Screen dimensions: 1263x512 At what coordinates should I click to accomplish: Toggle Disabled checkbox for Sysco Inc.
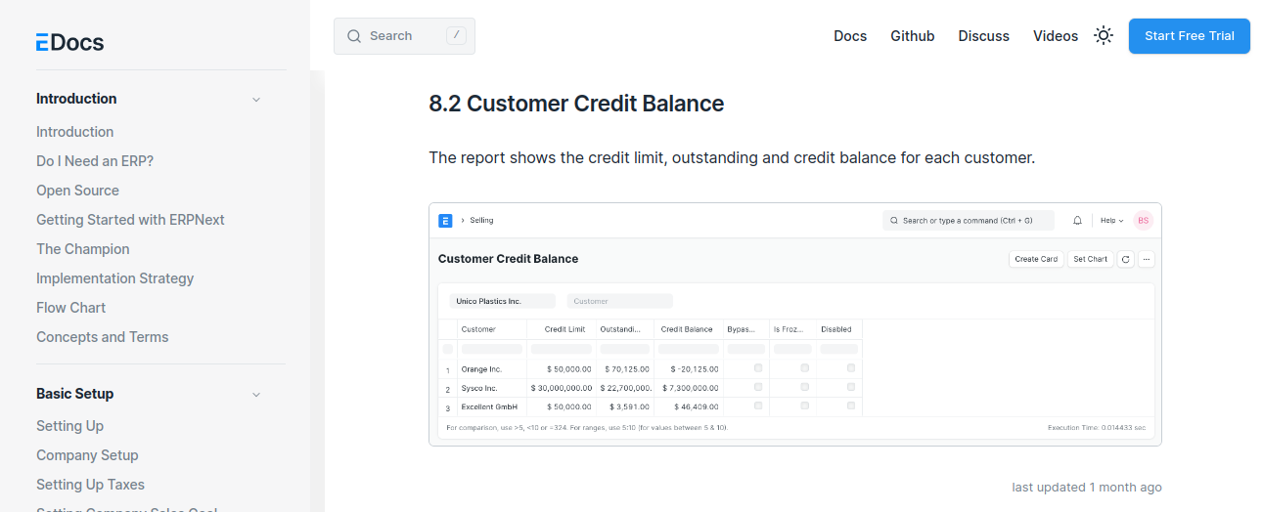click(851, 387)
